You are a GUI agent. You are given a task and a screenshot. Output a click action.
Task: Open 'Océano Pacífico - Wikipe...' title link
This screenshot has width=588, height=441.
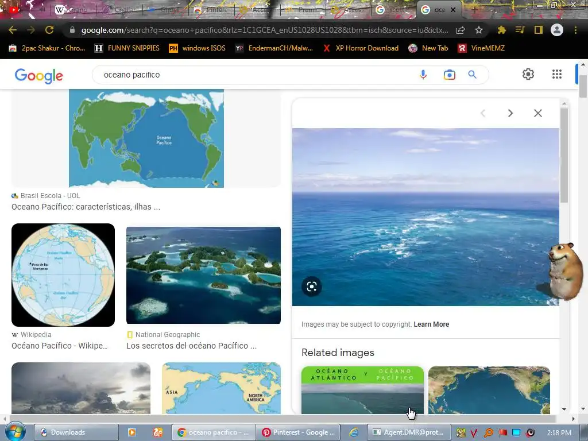pyautogui.click(x=59, y=346)
